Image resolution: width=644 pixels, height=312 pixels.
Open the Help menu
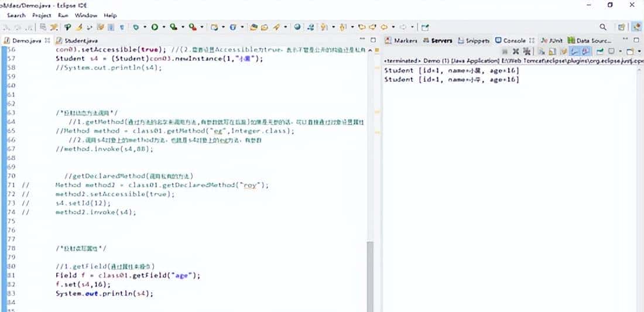[x=110, y=15]
